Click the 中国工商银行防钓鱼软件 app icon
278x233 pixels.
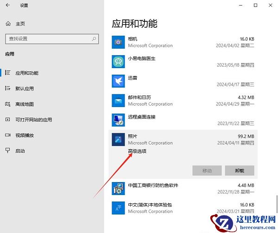[x=118, y=189]
